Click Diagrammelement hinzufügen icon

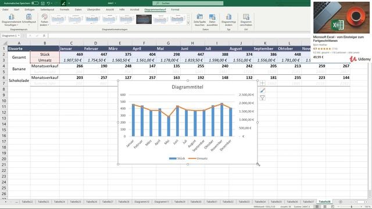pyautogui.click(x=11, y=17)
